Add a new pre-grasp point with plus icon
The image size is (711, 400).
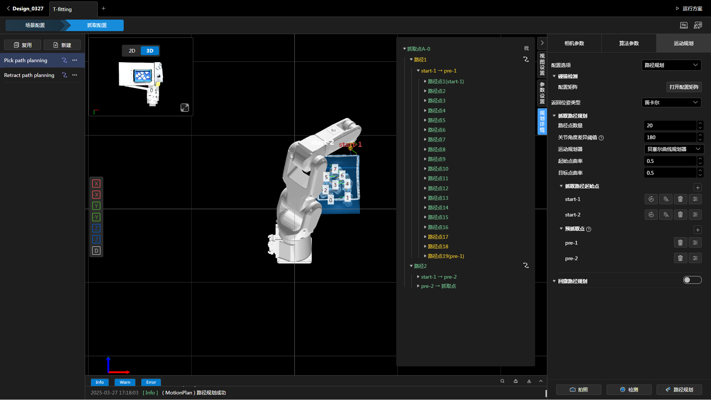coord(698,230)
